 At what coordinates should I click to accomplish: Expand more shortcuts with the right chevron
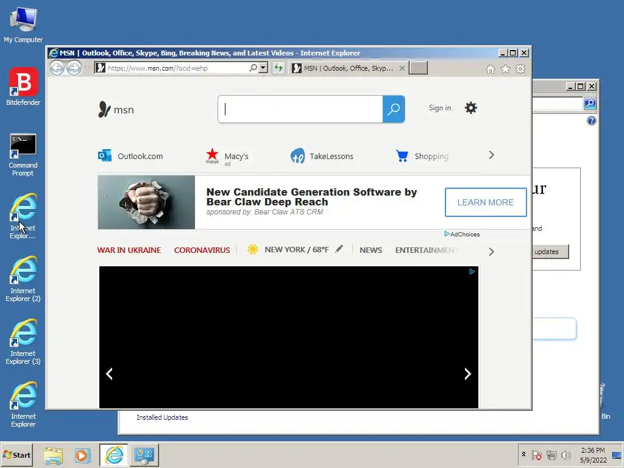pos(492,155)
